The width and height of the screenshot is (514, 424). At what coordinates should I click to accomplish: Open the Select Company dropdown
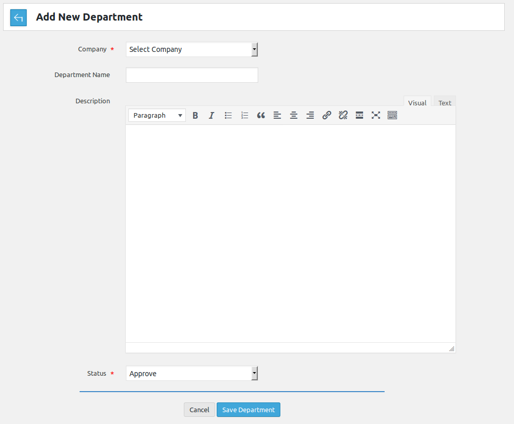(x=192, y=49)
